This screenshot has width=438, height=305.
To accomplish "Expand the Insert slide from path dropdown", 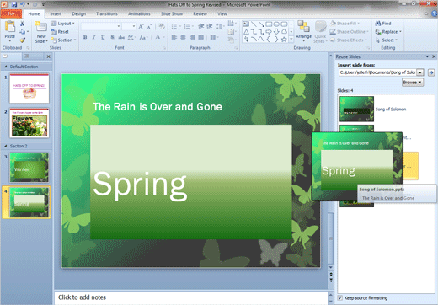I will coord(420,72).
